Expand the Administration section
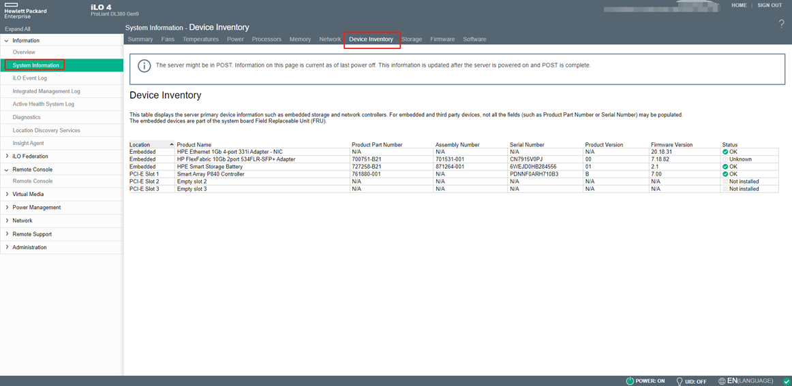 coord(7,247)
